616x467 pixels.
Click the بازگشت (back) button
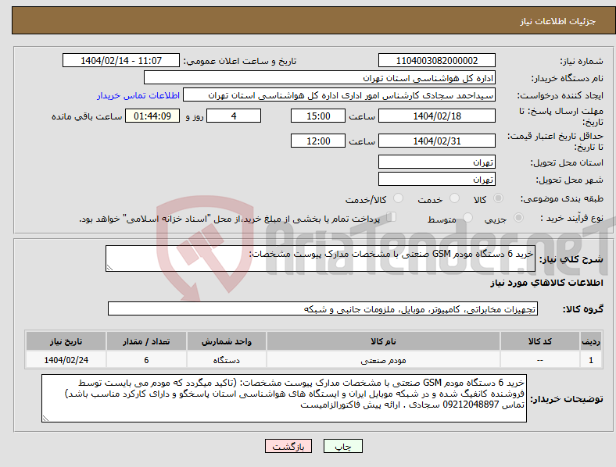288,446
